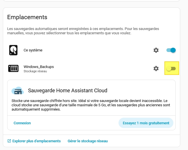Click the Stockage réseau subtitle
This screenshot has height=150, width=188.
click(x=35, y=71)
